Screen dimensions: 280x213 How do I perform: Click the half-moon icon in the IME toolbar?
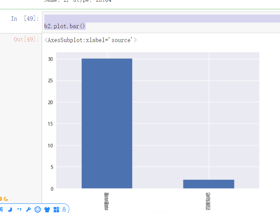[10, 209]
